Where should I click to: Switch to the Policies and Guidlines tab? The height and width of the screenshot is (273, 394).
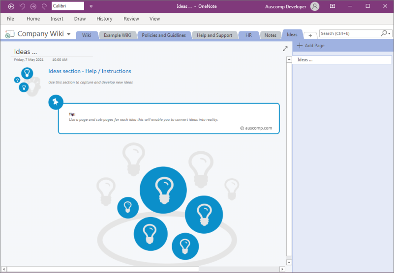[x=164, y=35]
